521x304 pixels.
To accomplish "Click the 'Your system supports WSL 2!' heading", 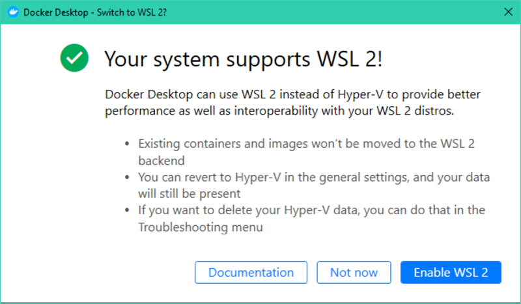I will click(x=243, y=59).
